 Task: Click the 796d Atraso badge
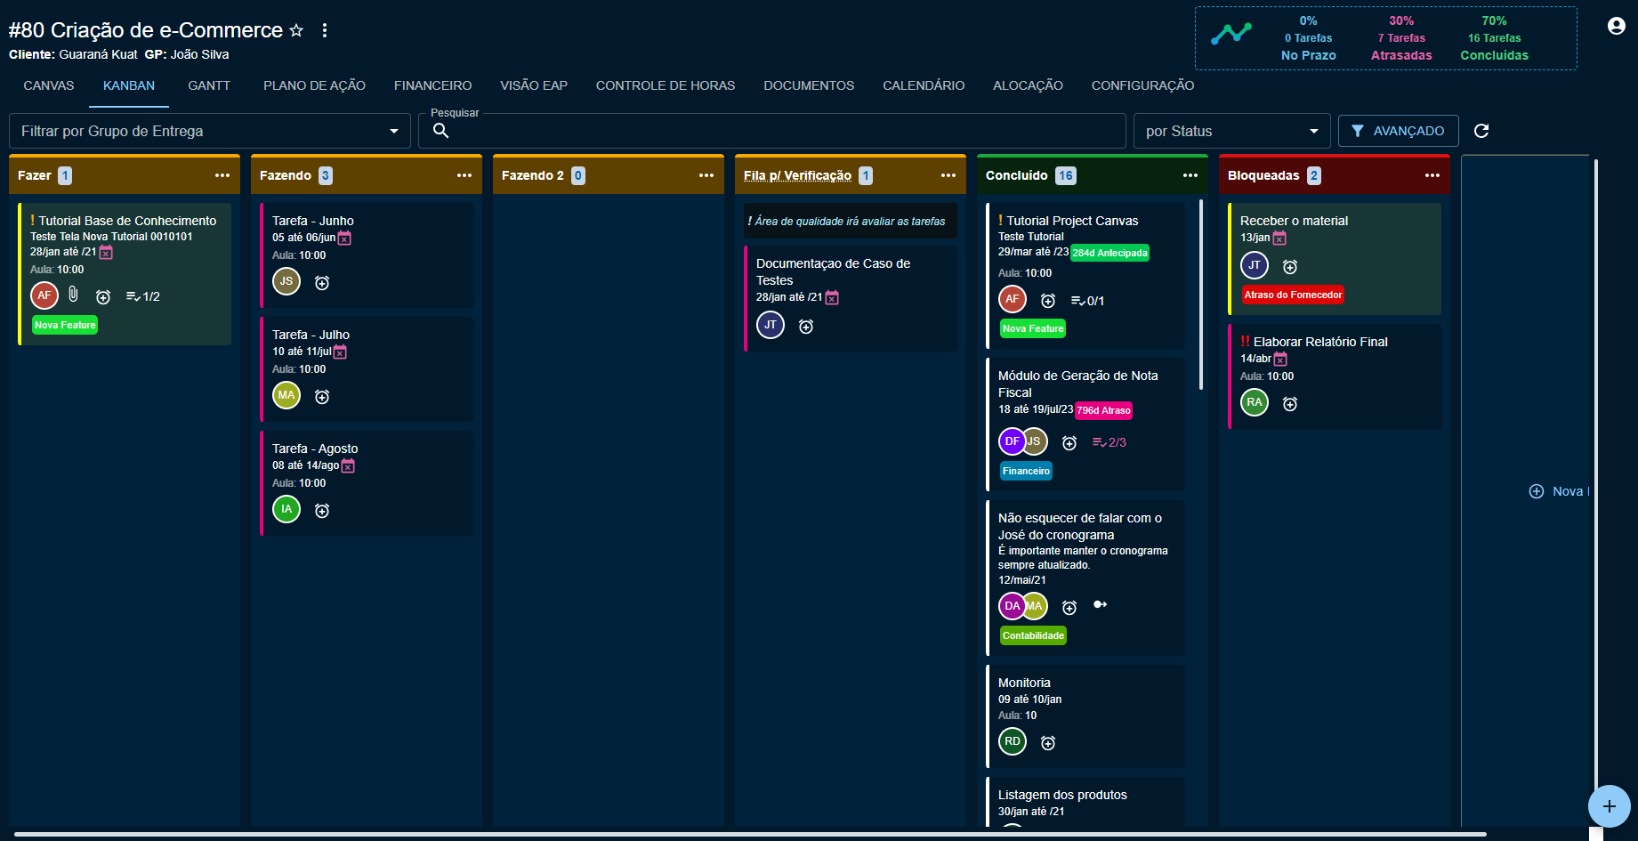(1103, 410)
